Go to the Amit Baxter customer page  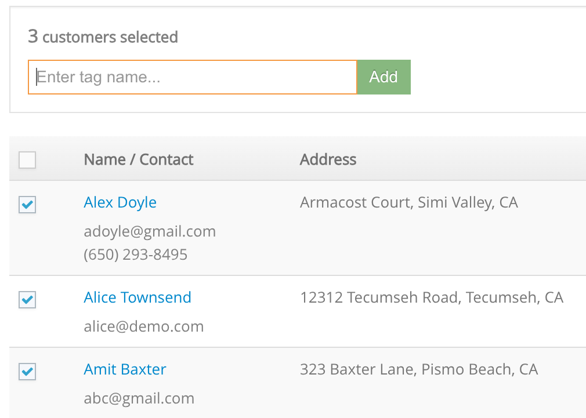click(125, 369)
